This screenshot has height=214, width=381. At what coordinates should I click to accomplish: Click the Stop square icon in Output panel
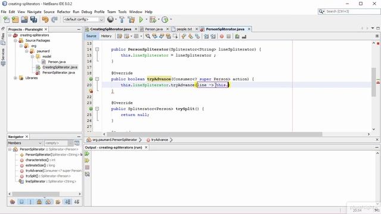click(88, 167)
